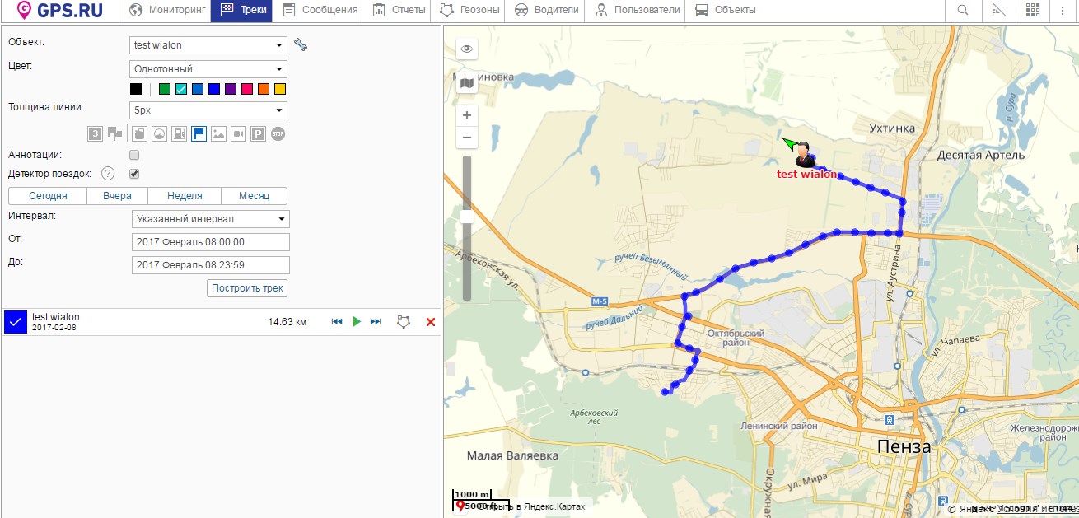The image size is (1079, 518).
Task: Uncheck the Детектор поездок checkbox
Action: coord(134,174)
